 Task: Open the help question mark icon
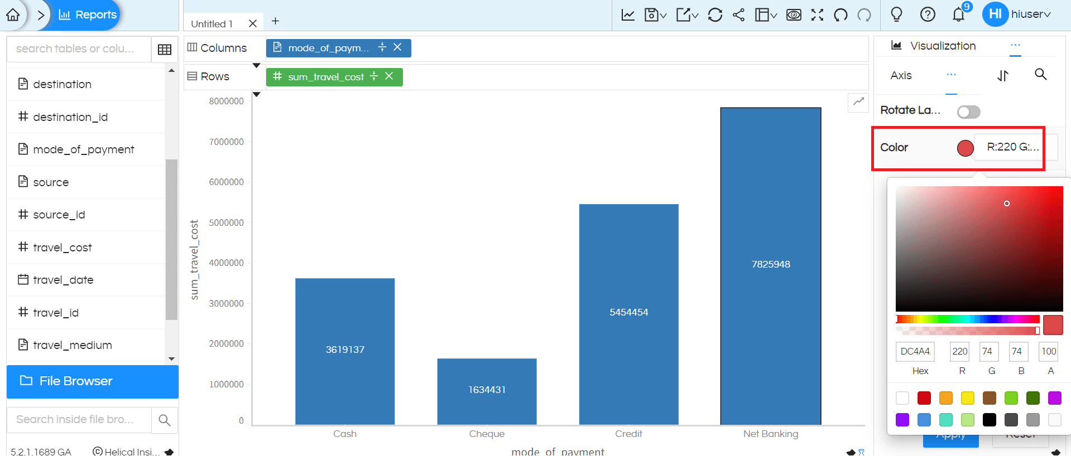[928, 14]
